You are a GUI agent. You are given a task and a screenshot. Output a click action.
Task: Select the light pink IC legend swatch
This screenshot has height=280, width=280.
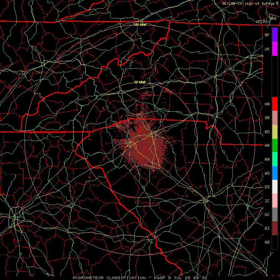[x=275, y=201]
